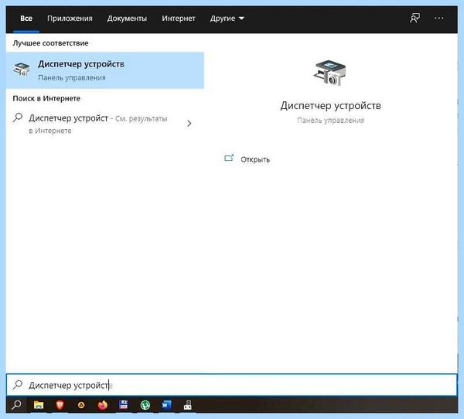Switch to the Интернет tab

179,19
